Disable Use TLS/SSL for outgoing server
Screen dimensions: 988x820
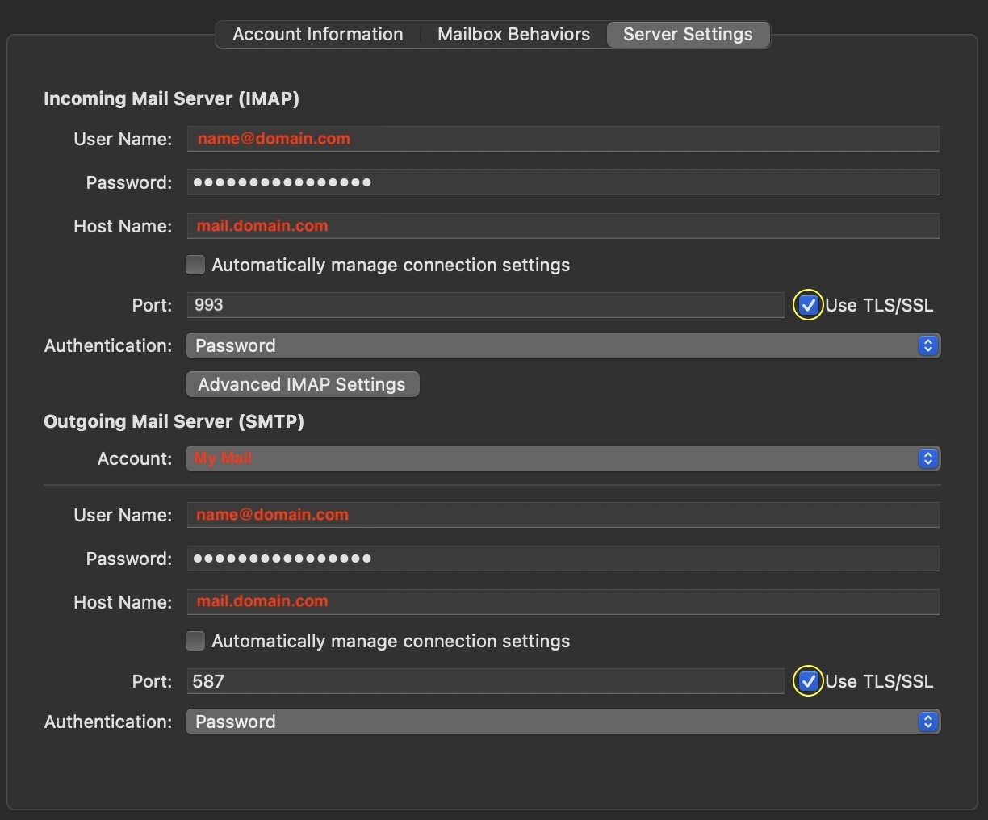[808, 681]
